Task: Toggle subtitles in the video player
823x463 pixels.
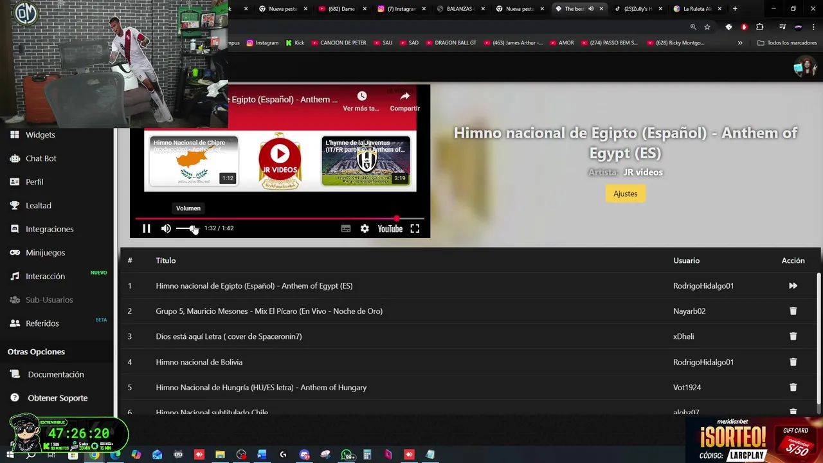Action: point(346,228)
